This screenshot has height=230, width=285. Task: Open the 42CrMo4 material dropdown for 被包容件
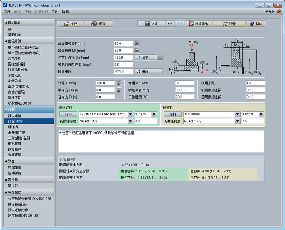[130, 114]
